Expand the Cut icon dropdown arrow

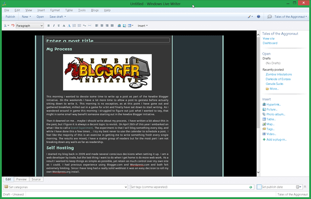pyautogui.click(x=8, y=26)
